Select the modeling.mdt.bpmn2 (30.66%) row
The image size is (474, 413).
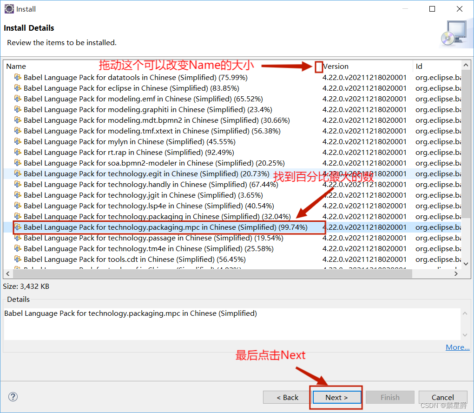click(232, 120)
